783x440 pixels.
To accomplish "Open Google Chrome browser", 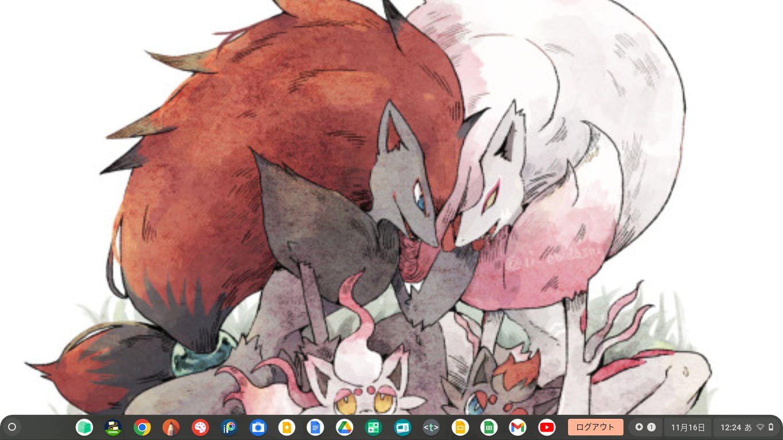I will click(142, 427).
